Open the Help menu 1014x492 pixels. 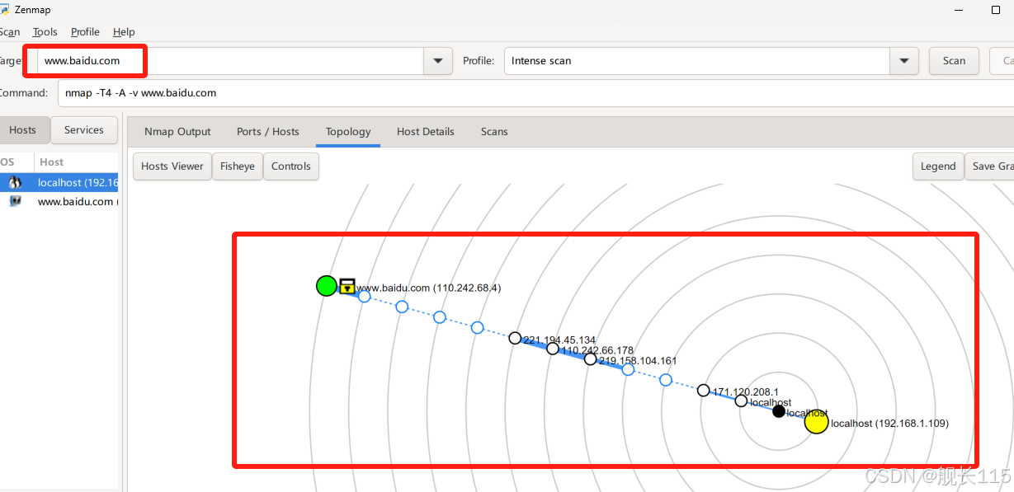pos(124,32)
